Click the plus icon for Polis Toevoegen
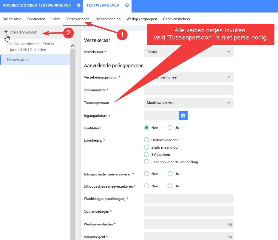This screenshot has height=240, width=278. coord(6,32)
